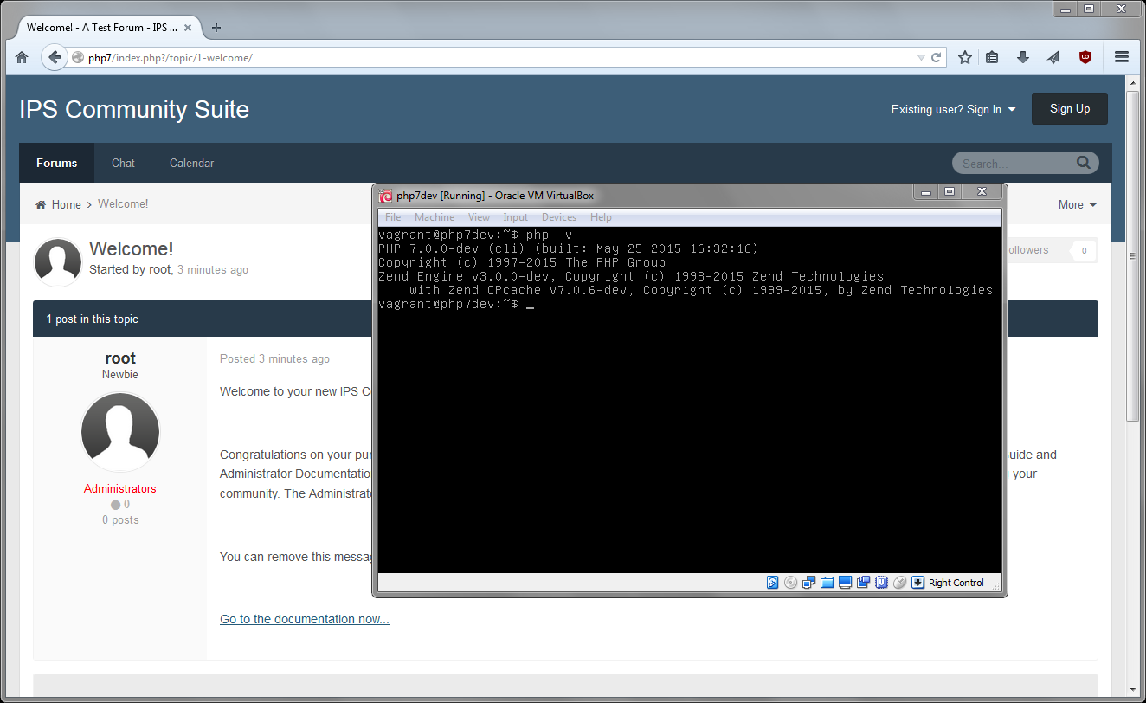Click the VirtualBox mouse integration icon
The height and width of the screenshot is (703, 1146).
pyautogui.click(x=900, y=583)
